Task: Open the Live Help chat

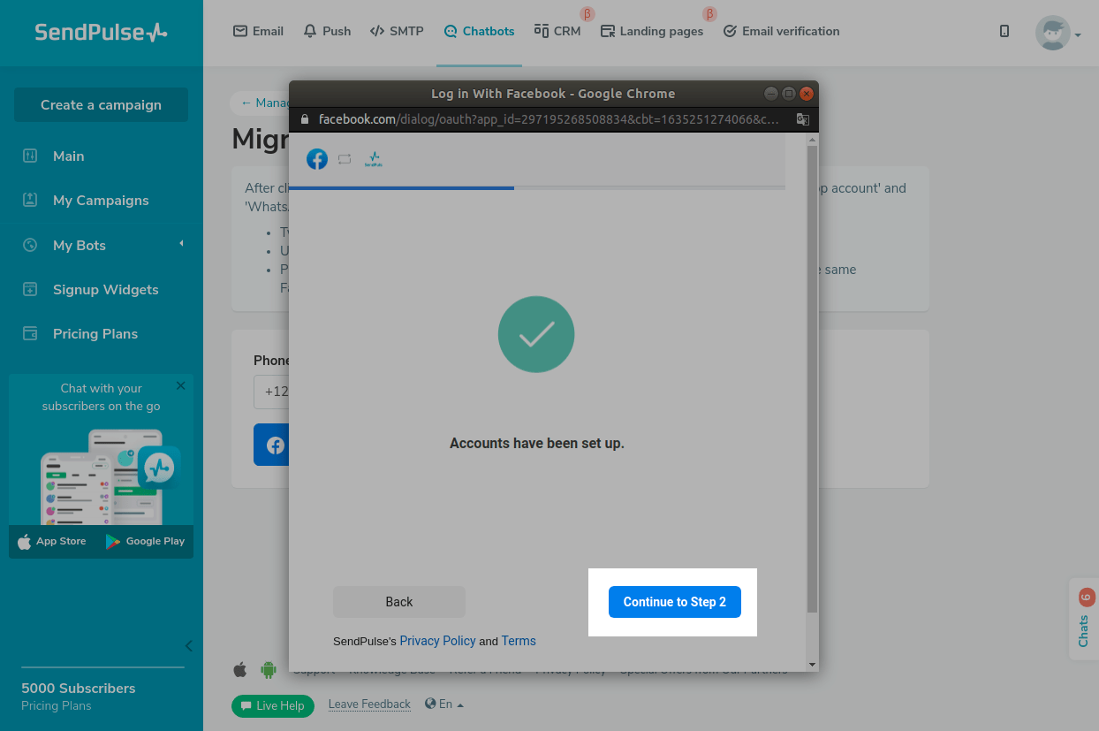Action: click(x=273, y=705)
